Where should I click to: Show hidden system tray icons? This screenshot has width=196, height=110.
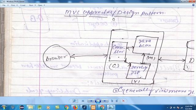(168, 108)
